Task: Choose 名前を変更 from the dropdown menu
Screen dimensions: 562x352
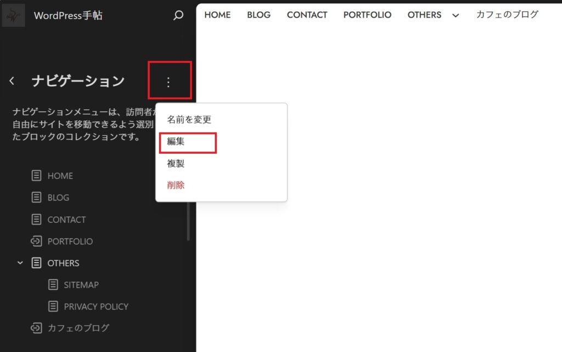Action: point(189,119)
